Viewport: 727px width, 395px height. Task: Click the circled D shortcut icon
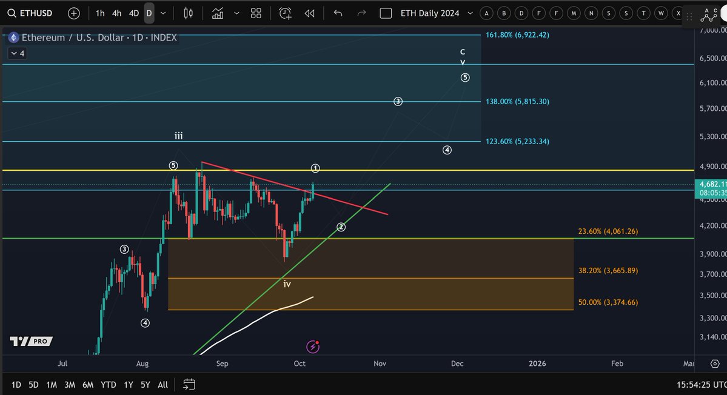(x=521, y=13)
